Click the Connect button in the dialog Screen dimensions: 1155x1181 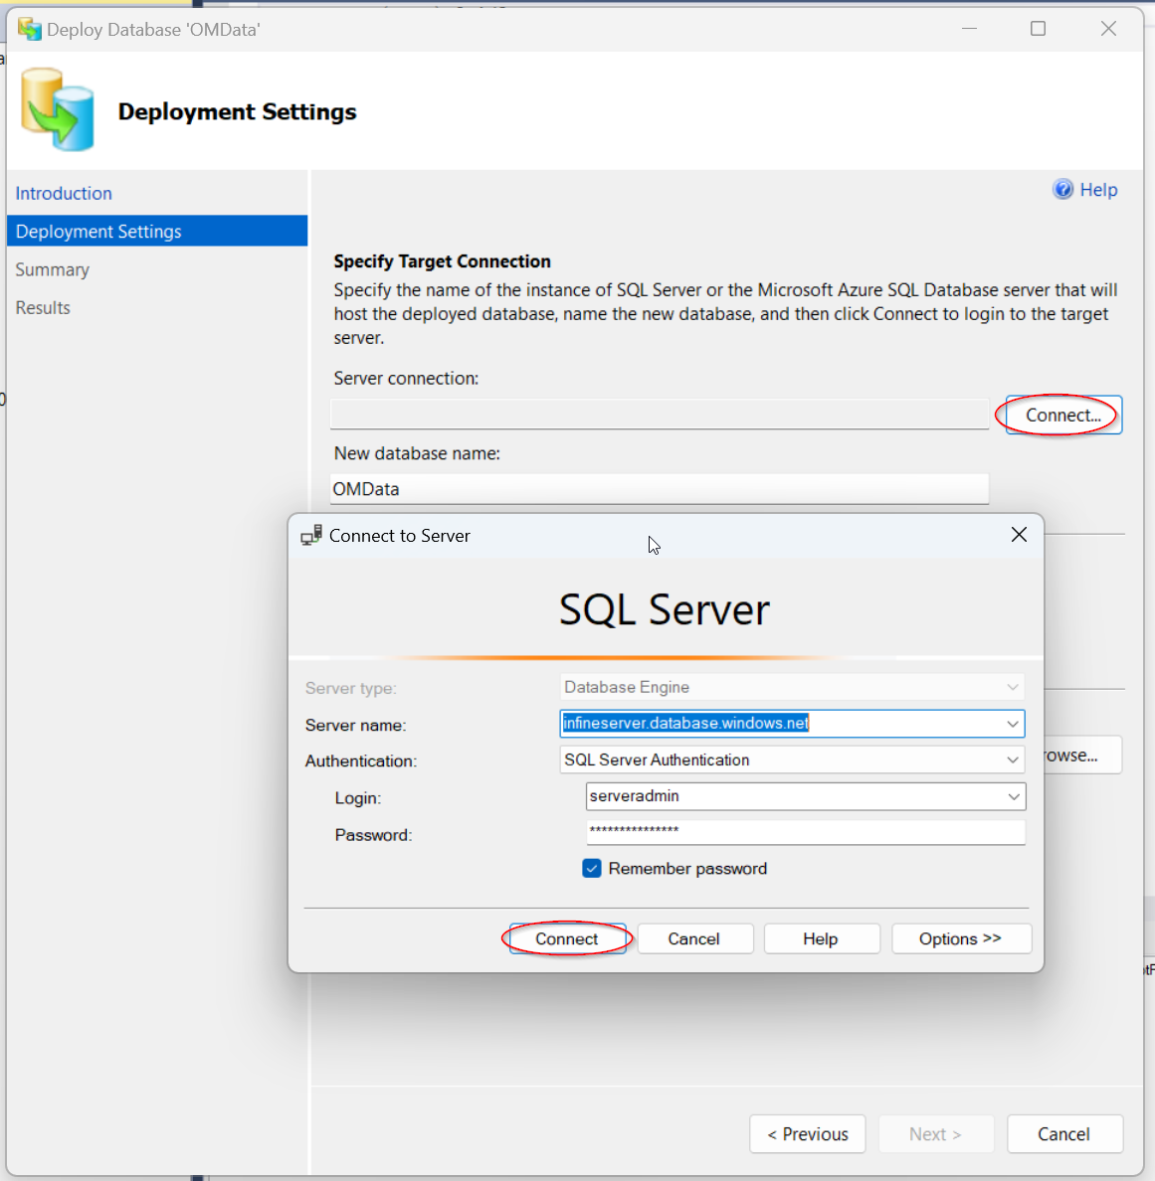coord(567,938)
